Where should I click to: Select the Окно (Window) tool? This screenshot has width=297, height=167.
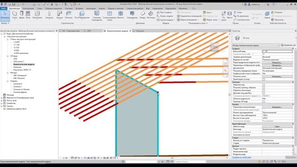click(x=28, y=15)
